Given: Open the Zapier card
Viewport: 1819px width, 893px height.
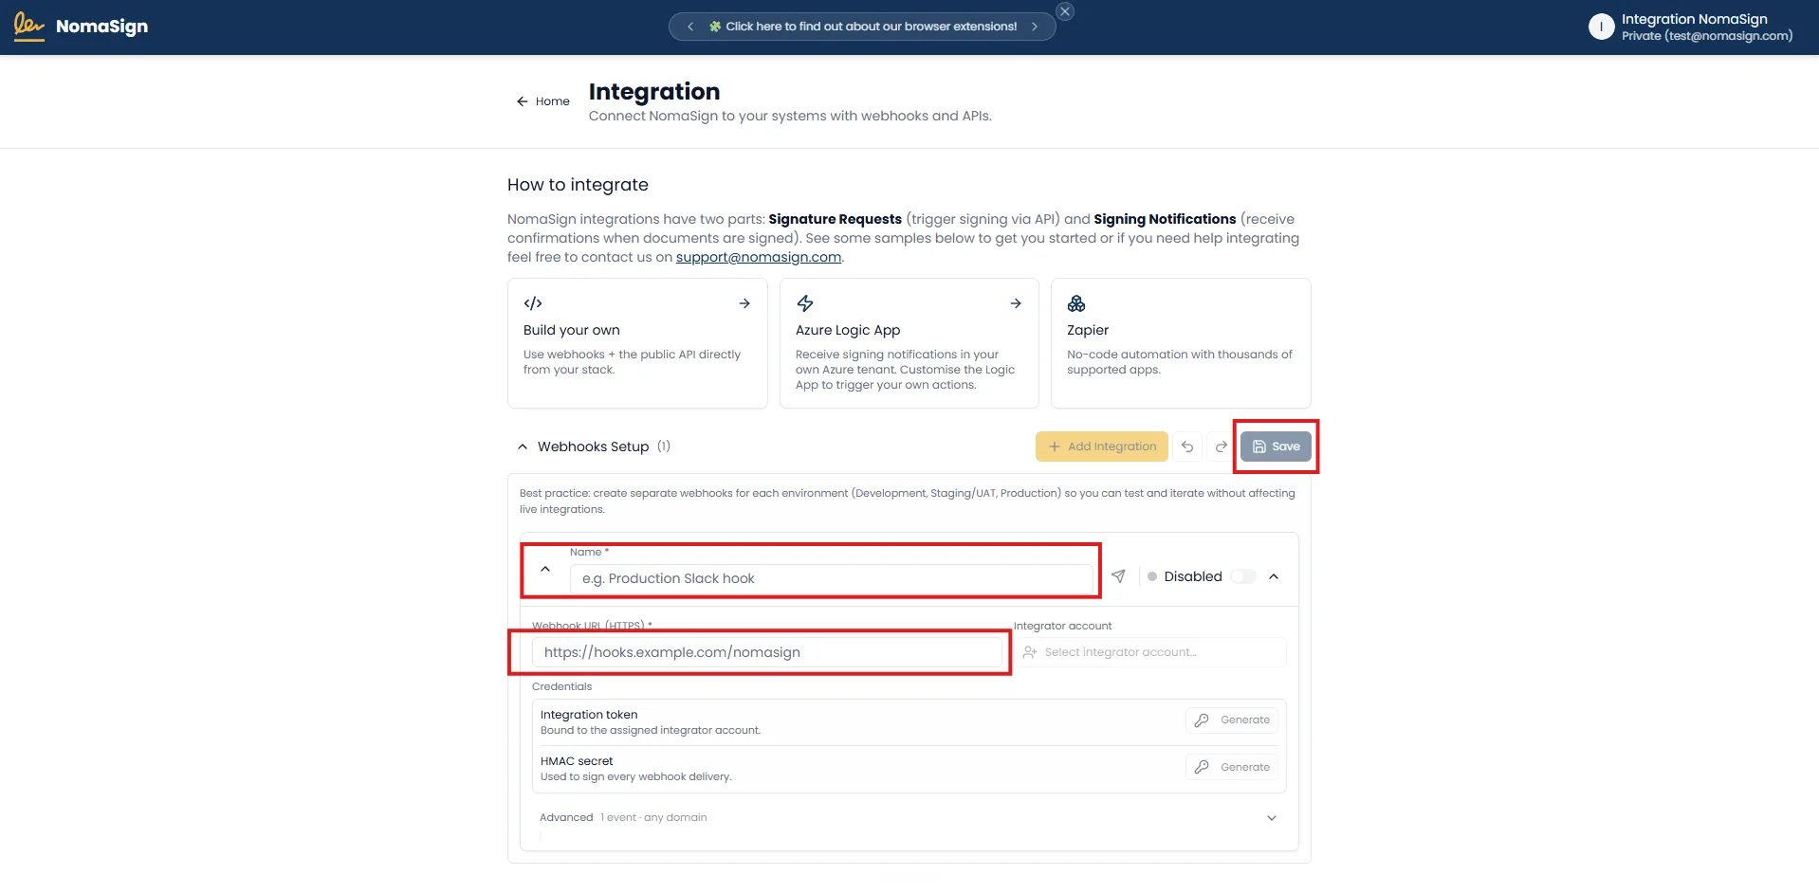Looking at the screenshot, I should pos(1181,343).
